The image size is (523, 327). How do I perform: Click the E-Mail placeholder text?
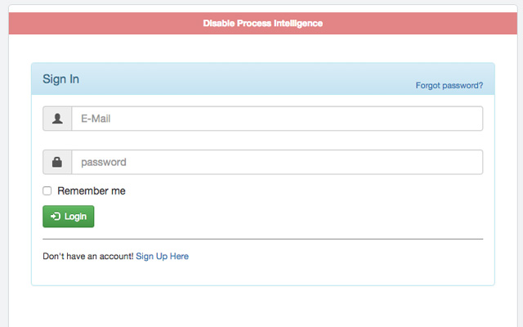tap(96, 119)
